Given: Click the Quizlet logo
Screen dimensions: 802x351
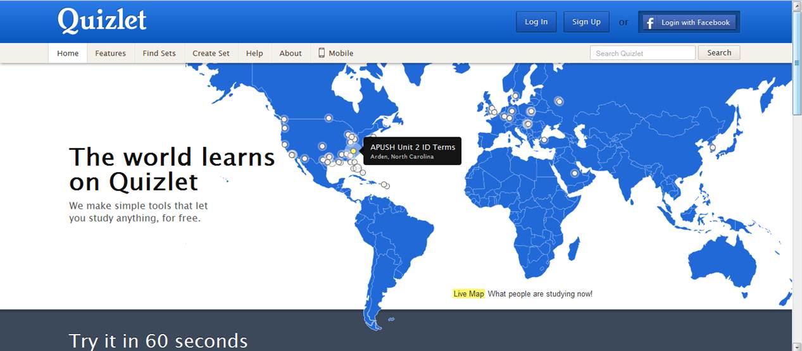Looking at the screenshot, I should tap(102, 21).
